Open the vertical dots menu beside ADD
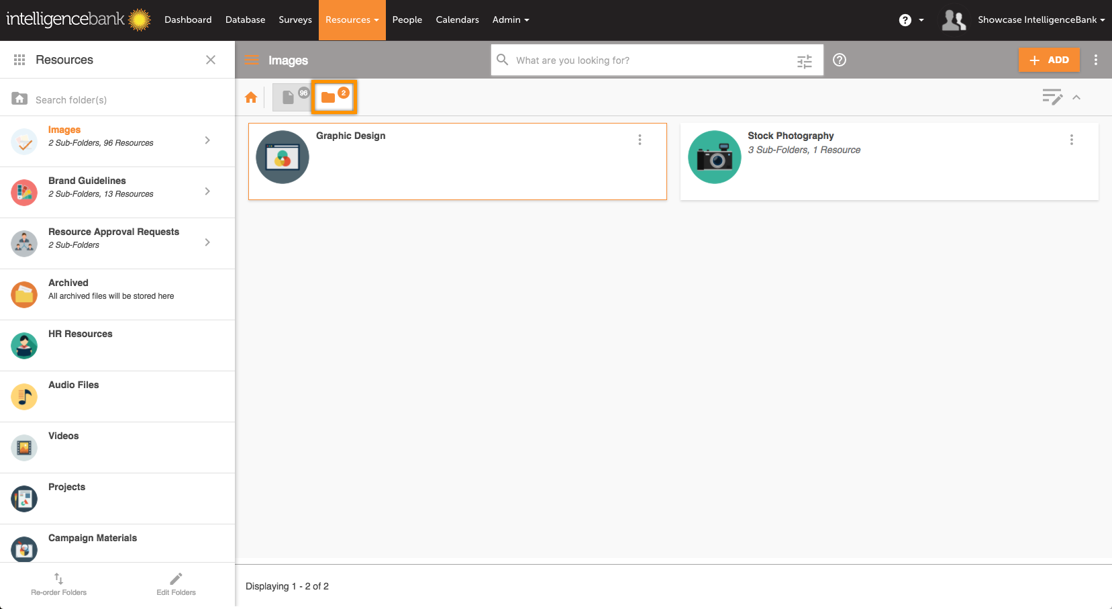 (1096, 60)
